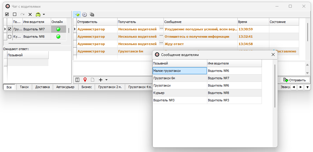The height and width of the screenshot is (152, 313).
Task: Click ellipsis button in 13:32:41 message row
Action: (x=161, y=36)
